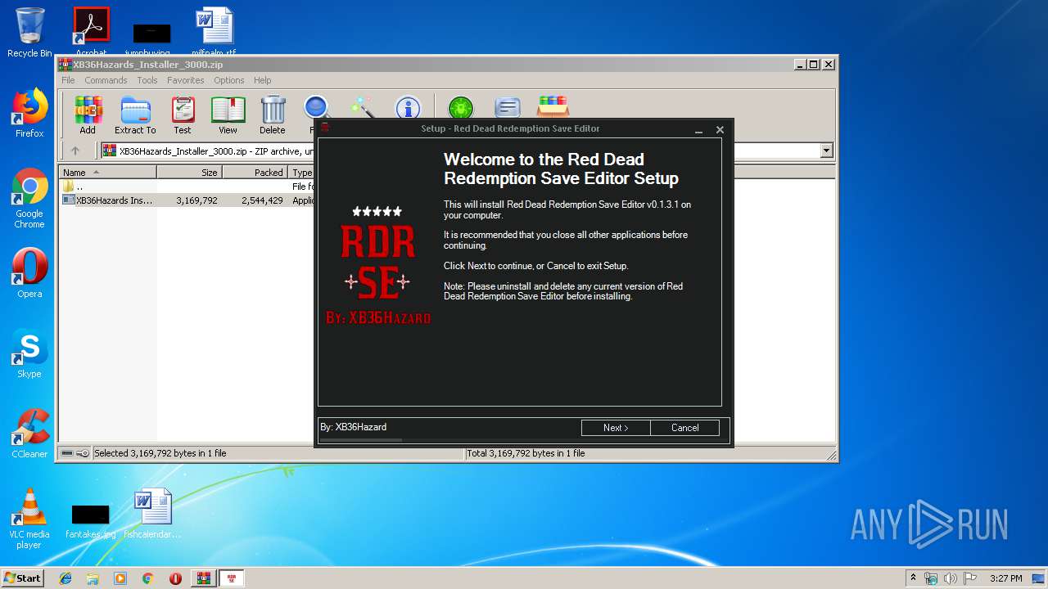This screenshot has width=1048, height=589.
Task: Open the Options menu in WinRAR
Action: coord(229,80)
